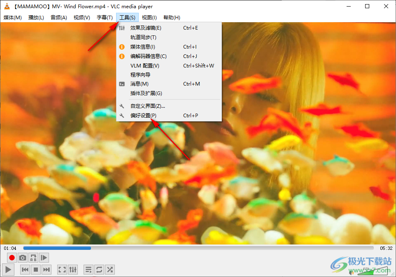Skip to the next media item

click(47, 270)
